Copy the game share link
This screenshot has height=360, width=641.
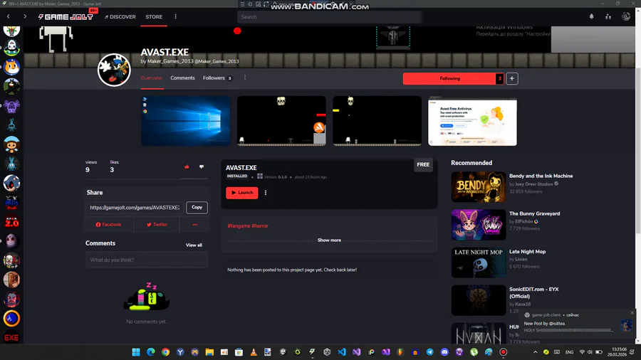(x=197, y=207)
